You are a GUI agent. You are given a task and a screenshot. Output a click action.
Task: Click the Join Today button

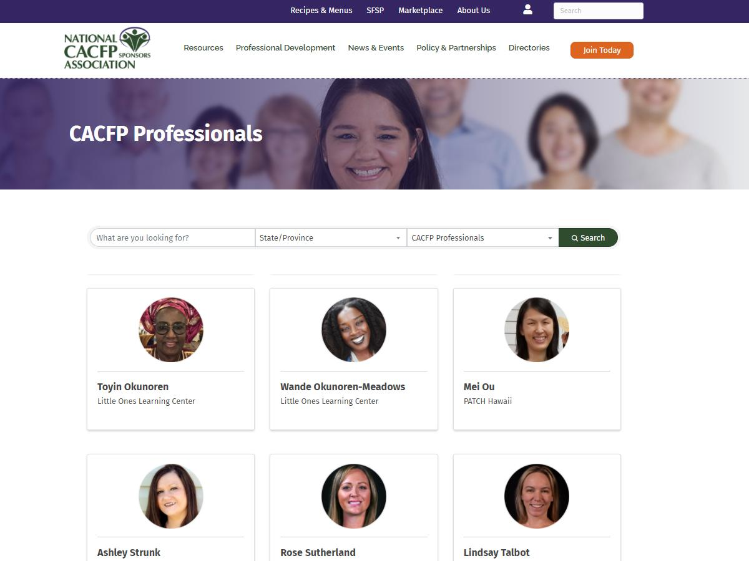[x=602, y=50]
